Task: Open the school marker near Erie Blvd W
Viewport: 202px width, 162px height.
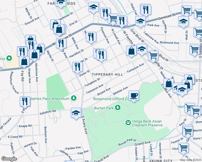Action: point(142,49)
